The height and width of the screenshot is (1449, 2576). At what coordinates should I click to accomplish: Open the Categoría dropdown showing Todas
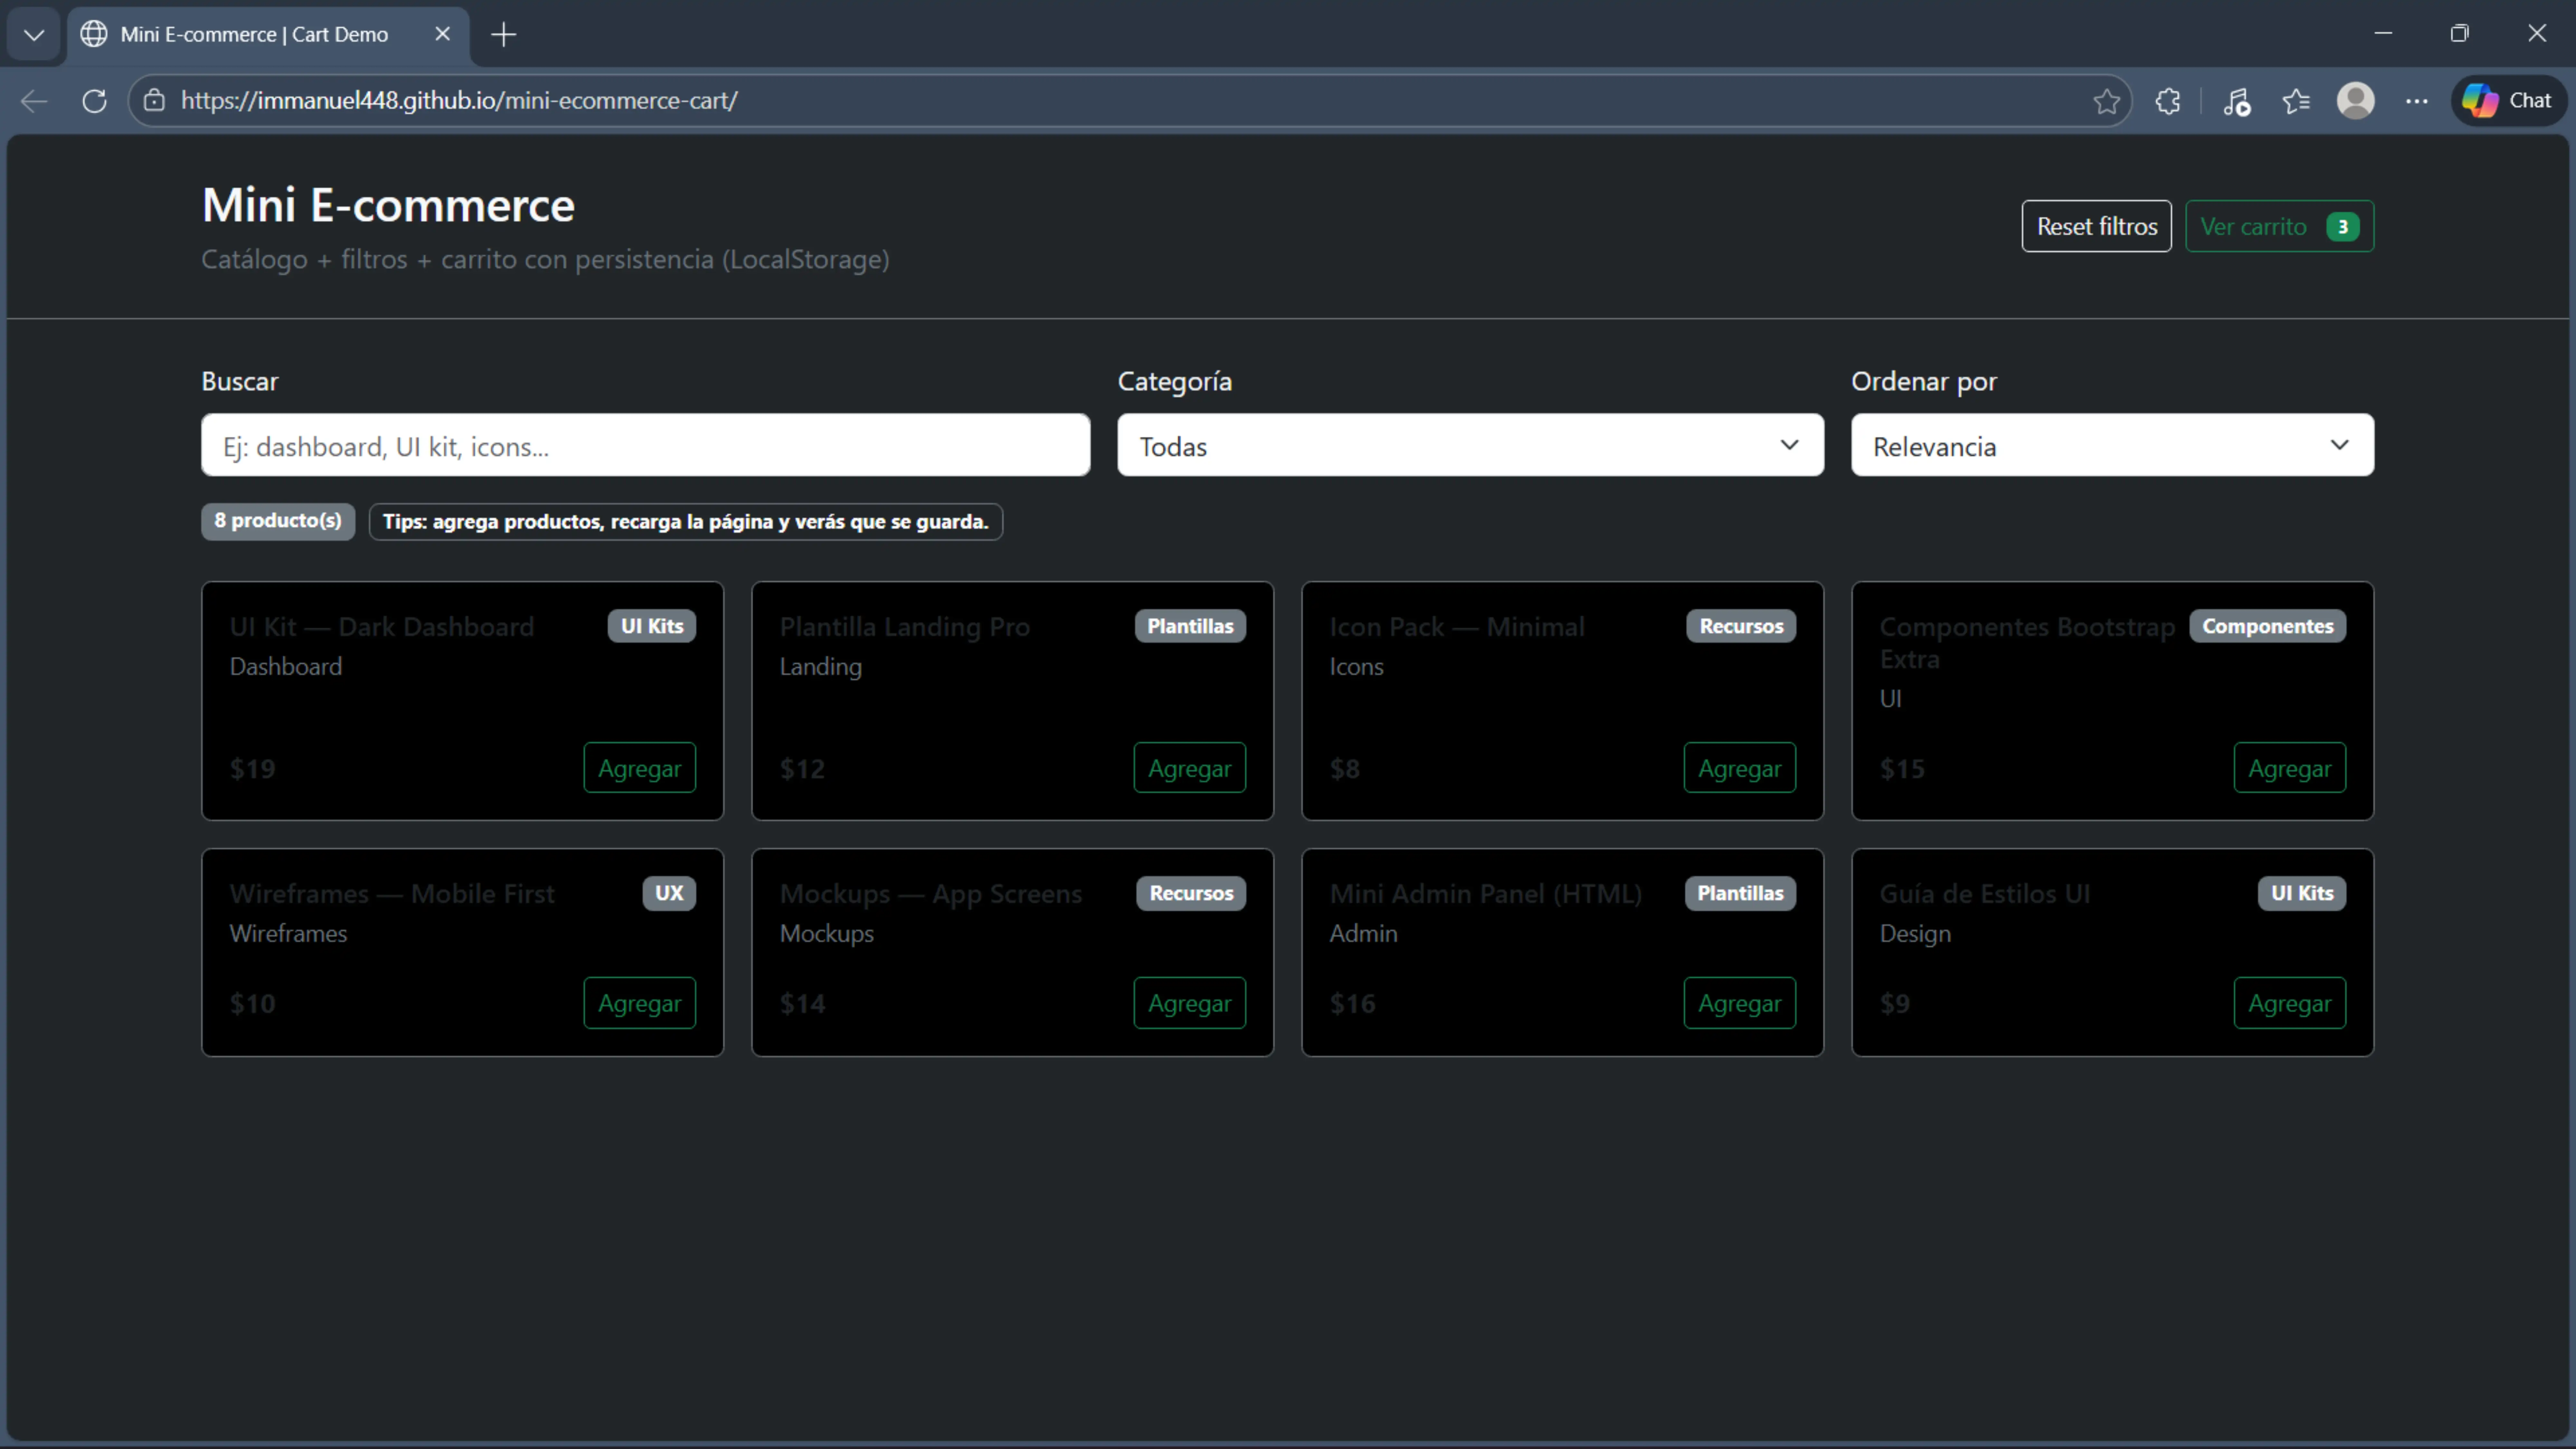pos(1469,445)
